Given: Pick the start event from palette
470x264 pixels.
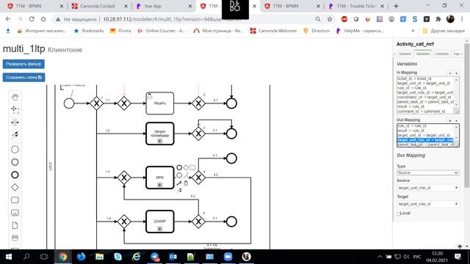Looking at the screenshot, I should 15,149.
